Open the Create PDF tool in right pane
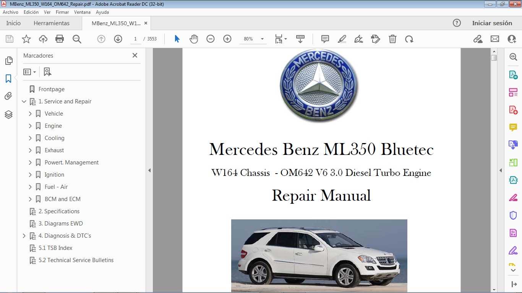Screen dimensions: 522x293 tap(513, 110)
